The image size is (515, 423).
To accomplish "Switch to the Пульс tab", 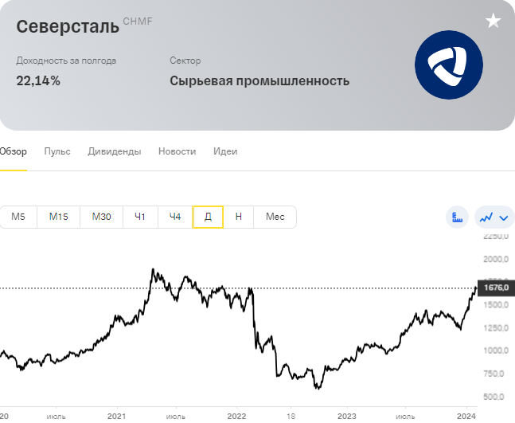I will 57,151.
